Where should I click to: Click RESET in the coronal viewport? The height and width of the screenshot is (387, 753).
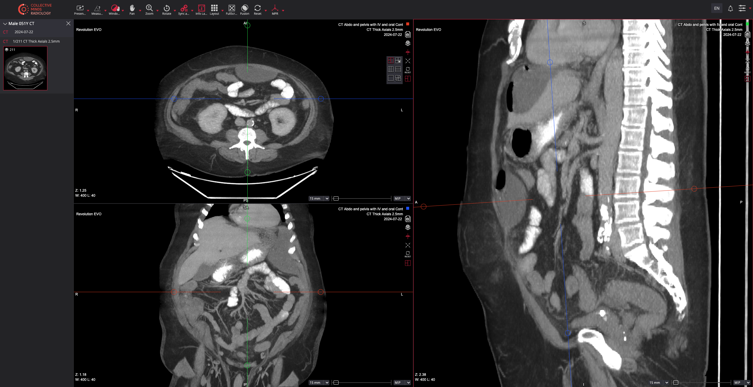click(408, 254)
